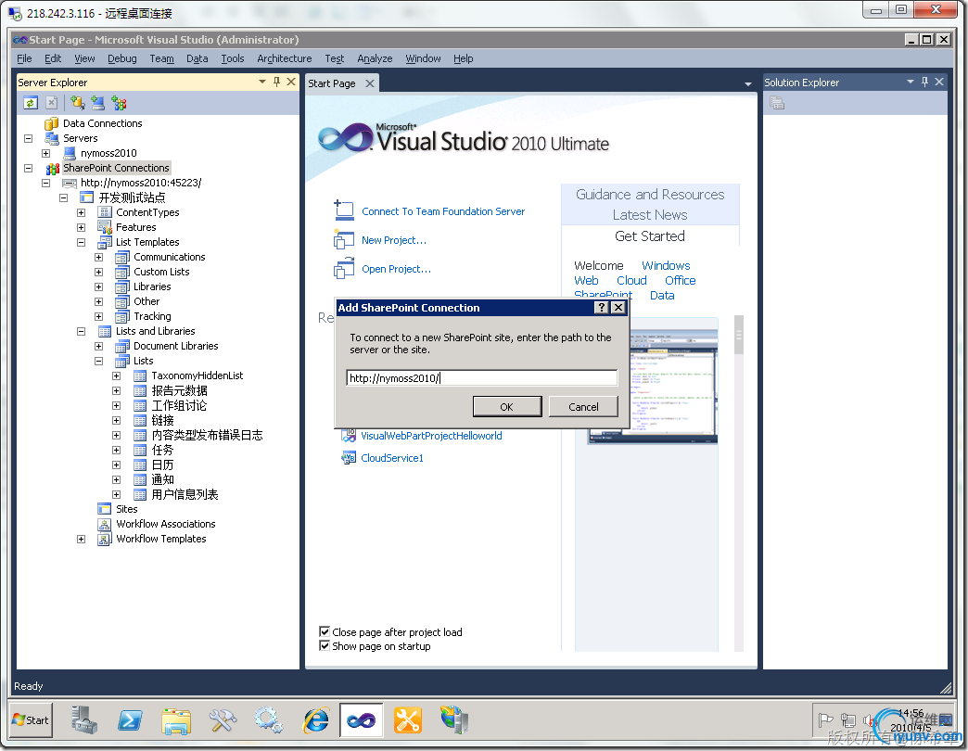Collapse the Servers tree node
Image resolution: width=968 pixels, height=751 pixels.
pos(29,138)
